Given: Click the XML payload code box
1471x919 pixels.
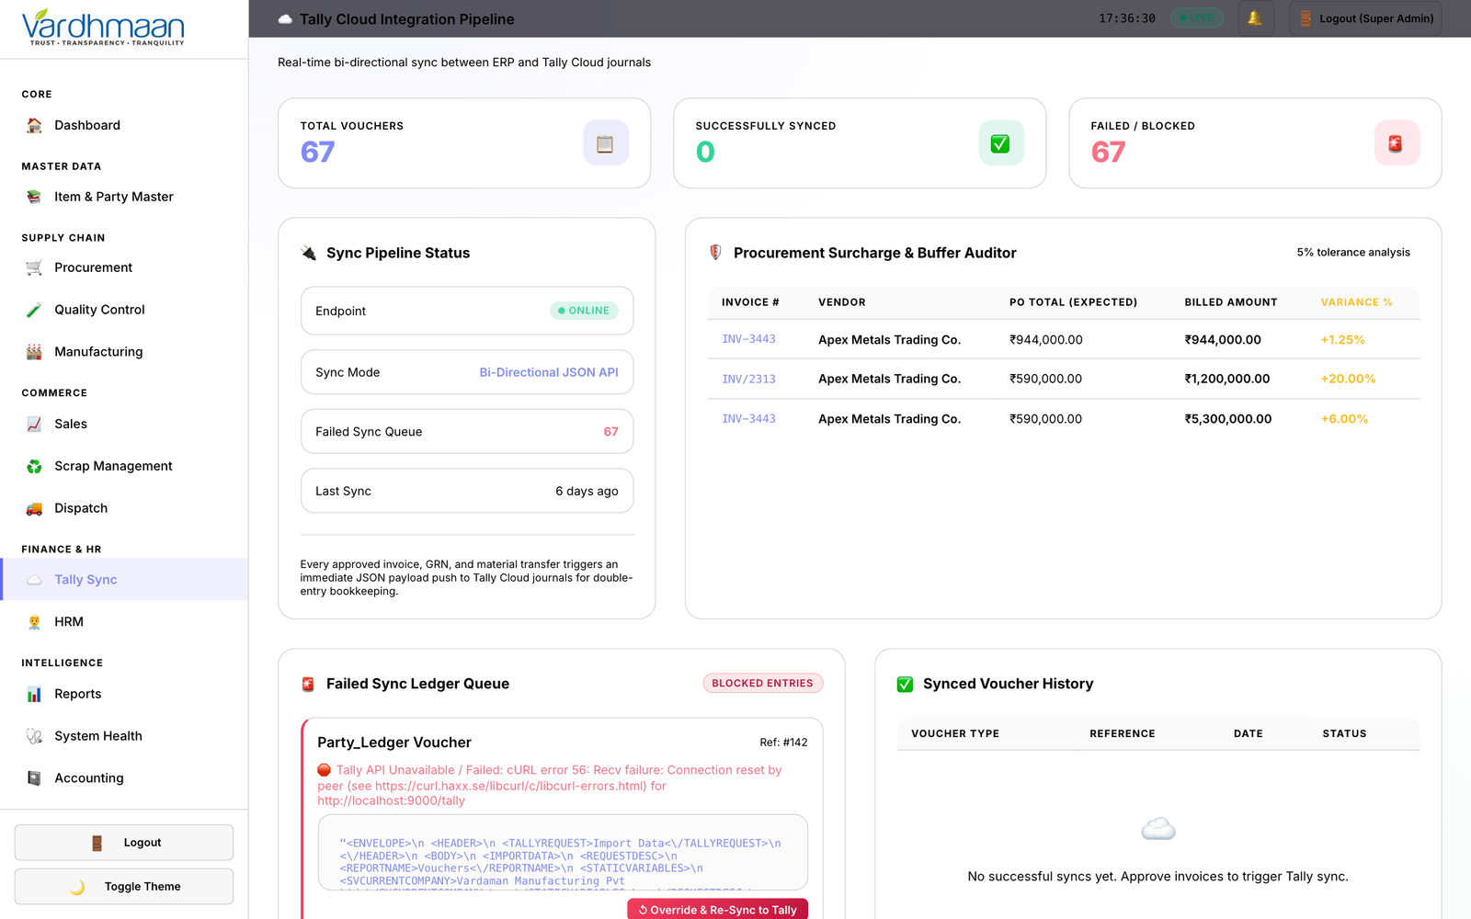Looking at the screenshot, I should (x=563, y=853).
